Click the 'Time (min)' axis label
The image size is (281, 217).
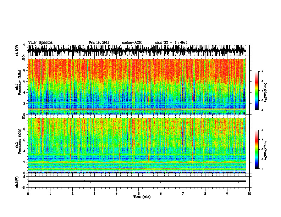point(142,197)
